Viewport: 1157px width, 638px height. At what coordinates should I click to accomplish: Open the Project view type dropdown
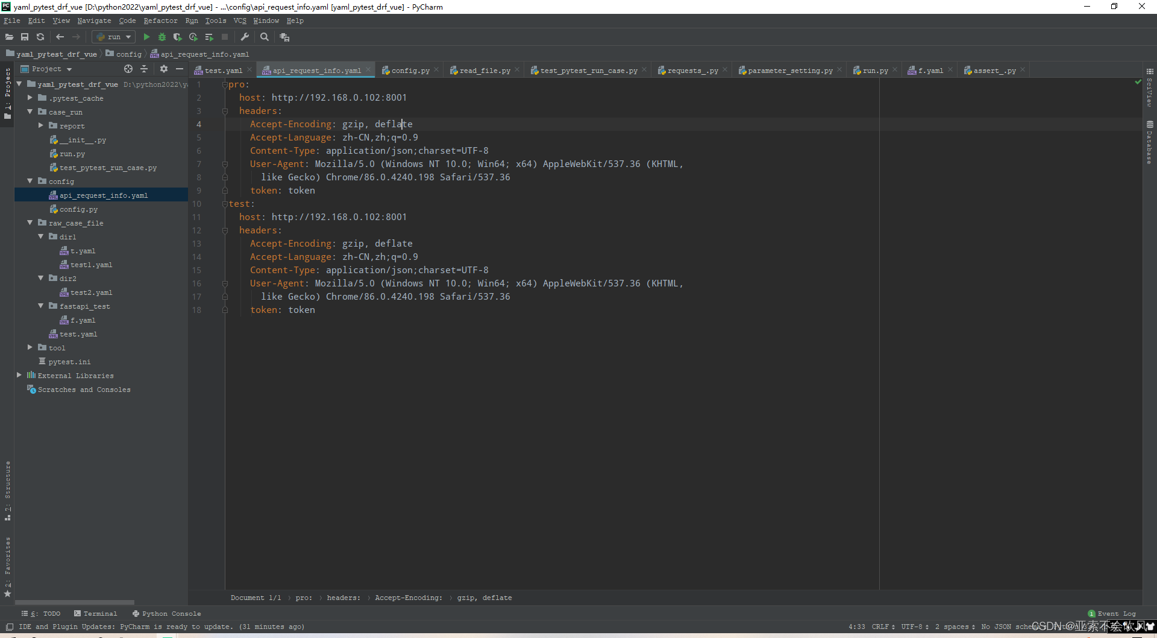[46, 69]
